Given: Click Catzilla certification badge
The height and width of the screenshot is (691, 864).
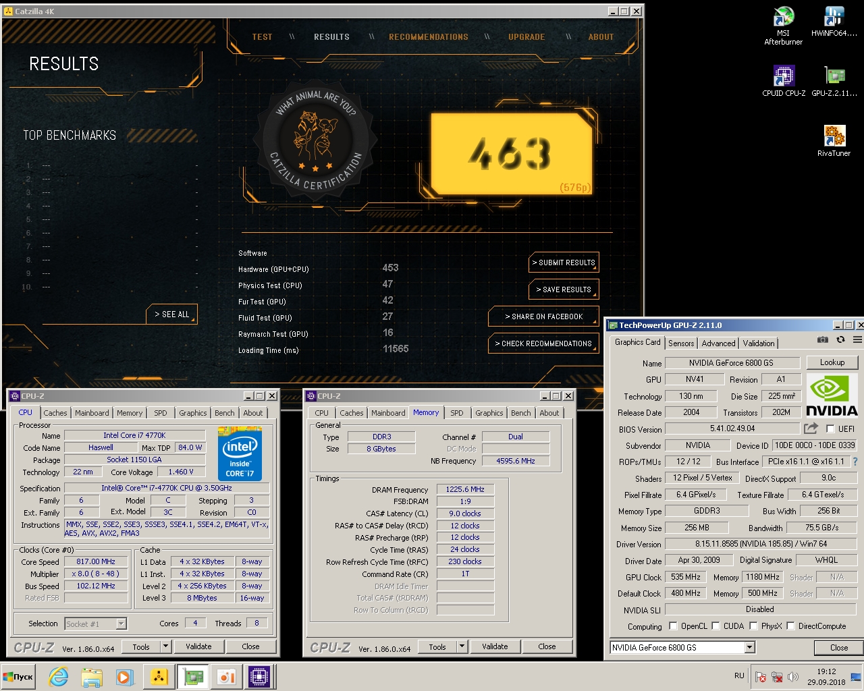Looking at the screenshot, I should 315,140.
